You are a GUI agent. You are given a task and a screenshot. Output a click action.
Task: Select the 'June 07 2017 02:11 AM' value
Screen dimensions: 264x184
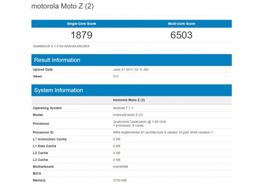[131, 69]
